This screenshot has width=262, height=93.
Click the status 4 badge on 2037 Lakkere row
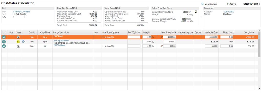coord(4,46)
